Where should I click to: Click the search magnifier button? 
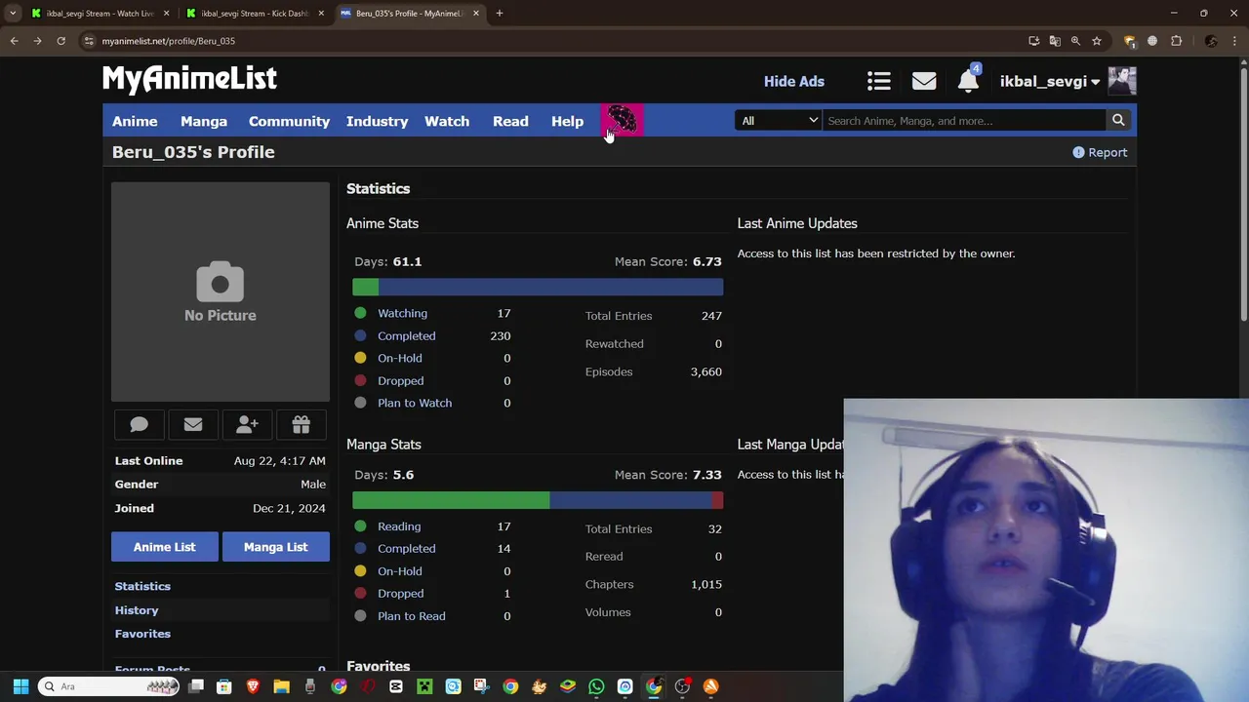pyautogui.click(x=1118, y=121)
